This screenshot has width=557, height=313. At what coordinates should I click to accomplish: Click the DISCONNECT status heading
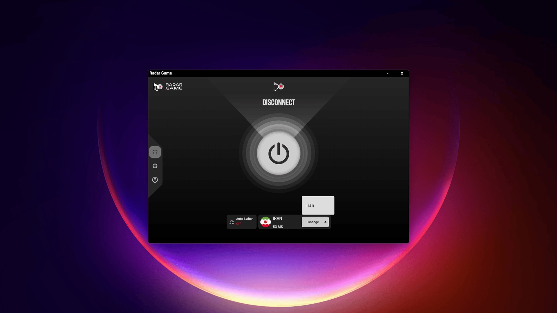click(x=278, y=103)
